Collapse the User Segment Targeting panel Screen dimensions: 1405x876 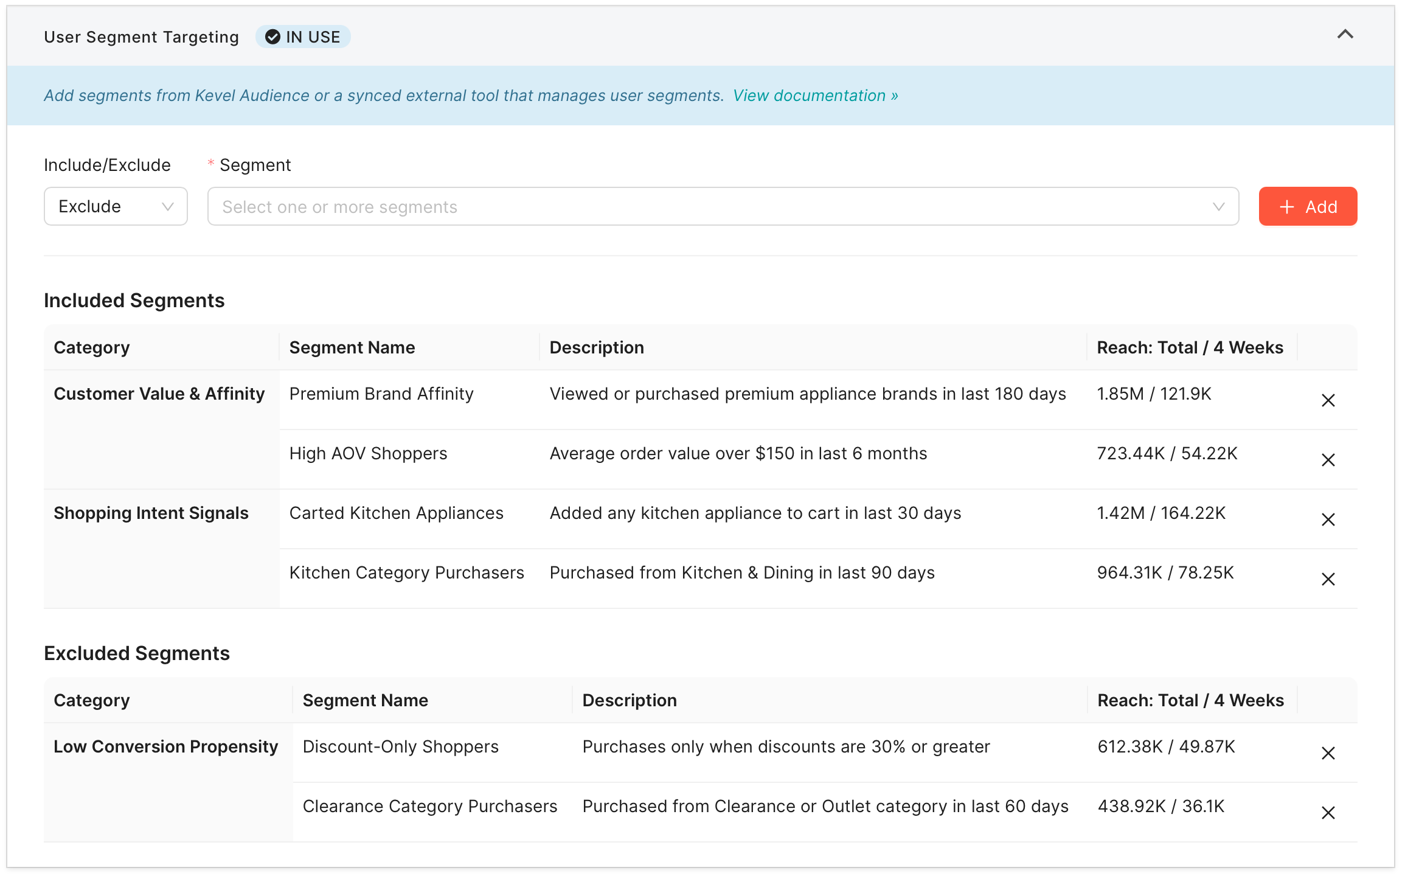(x=1345, y=35)
